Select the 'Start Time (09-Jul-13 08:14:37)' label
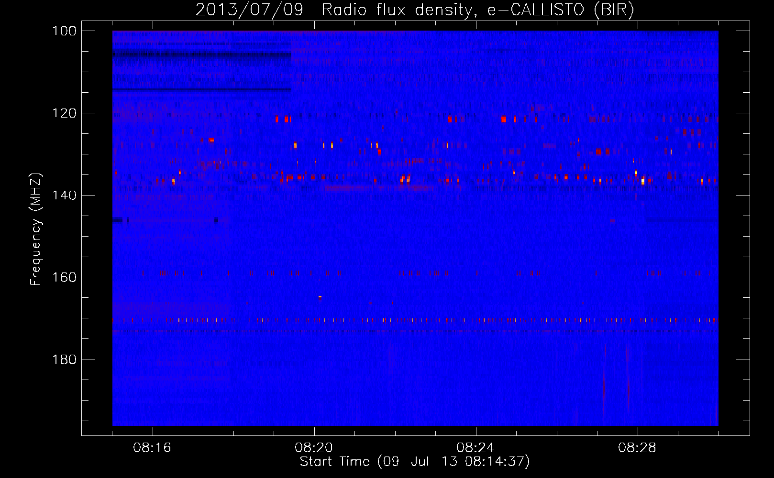Image resolution: width=774 pixels, height=478 pixels. click(415, 462)
